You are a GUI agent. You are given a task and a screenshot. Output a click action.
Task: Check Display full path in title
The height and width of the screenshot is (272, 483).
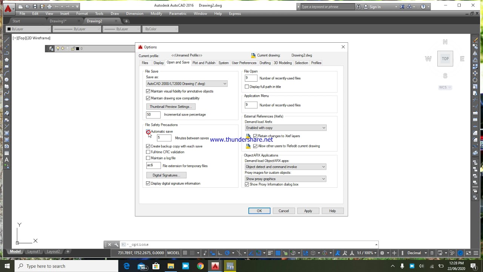pos(247,87)
